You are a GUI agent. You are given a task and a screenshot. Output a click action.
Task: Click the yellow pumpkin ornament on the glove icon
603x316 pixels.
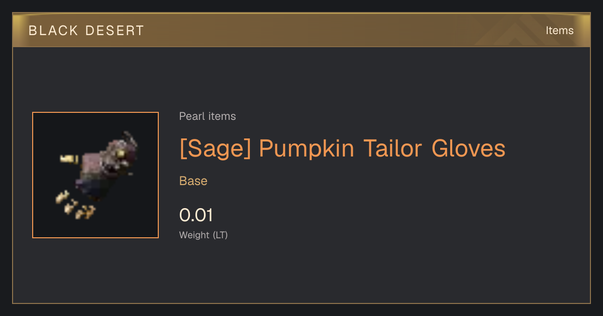click(x=122, y=152)
